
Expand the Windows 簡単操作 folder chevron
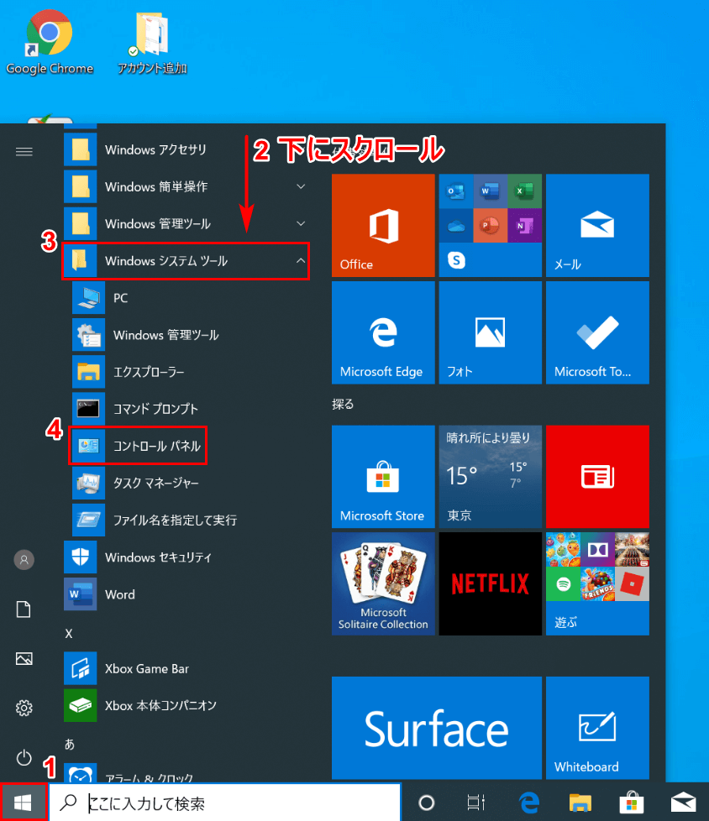tap(301, 186)
